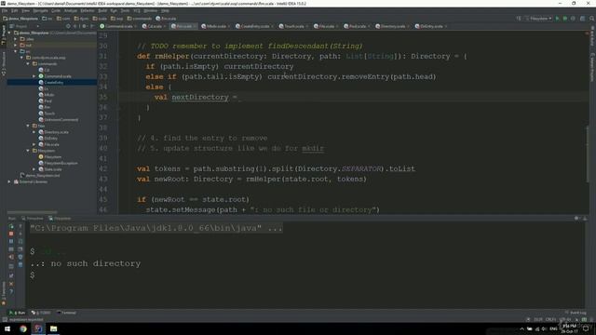This screenshot has width=596, height=335.
Task: Select Touch file in project tree
Action: (47, 114)
